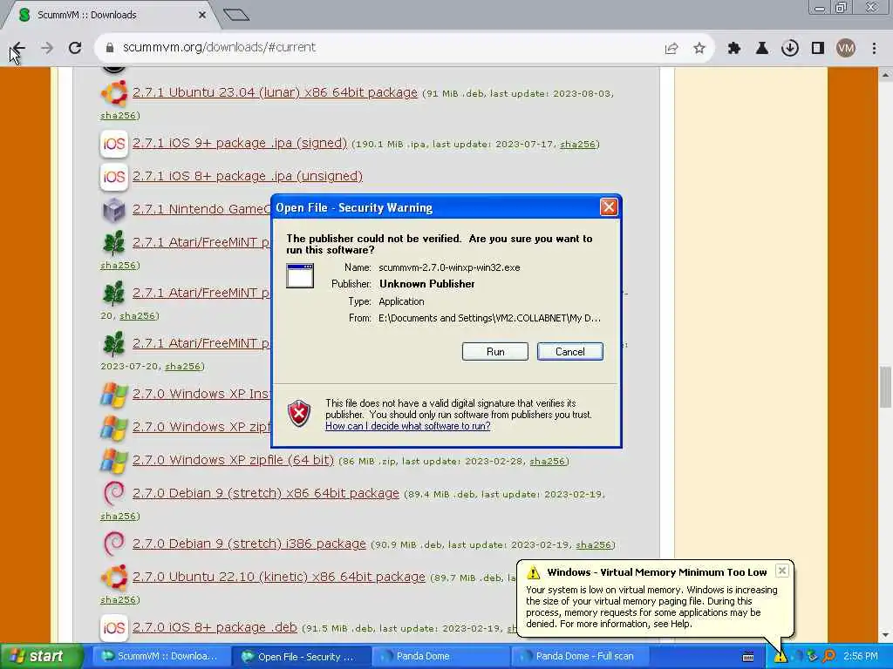893x669 pixels.
Task: Switch to Panda Dome taskbar button
Action: coord(440,657)
